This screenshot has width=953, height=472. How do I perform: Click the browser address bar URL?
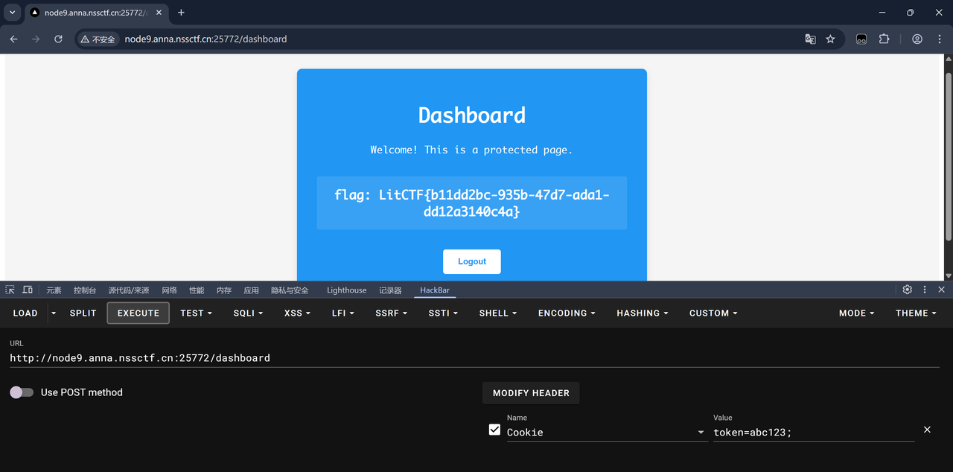(205, 39)
